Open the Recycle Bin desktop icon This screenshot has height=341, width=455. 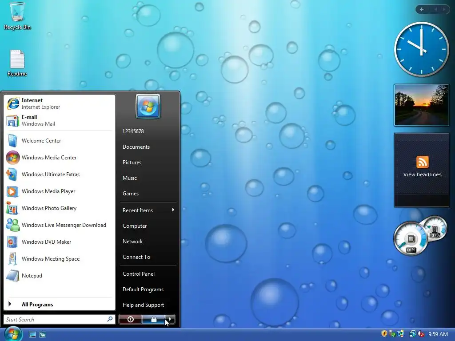[x=17, y=16]
